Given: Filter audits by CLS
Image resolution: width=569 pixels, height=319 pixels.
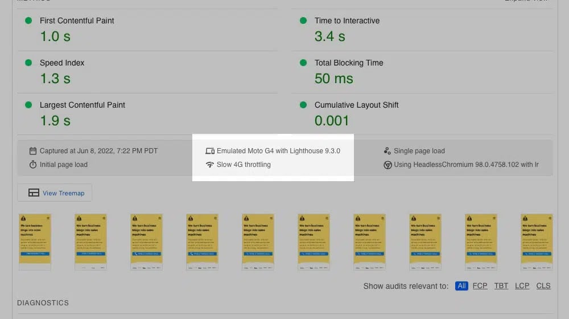Looking at the screenshot, I should point(543,286).
